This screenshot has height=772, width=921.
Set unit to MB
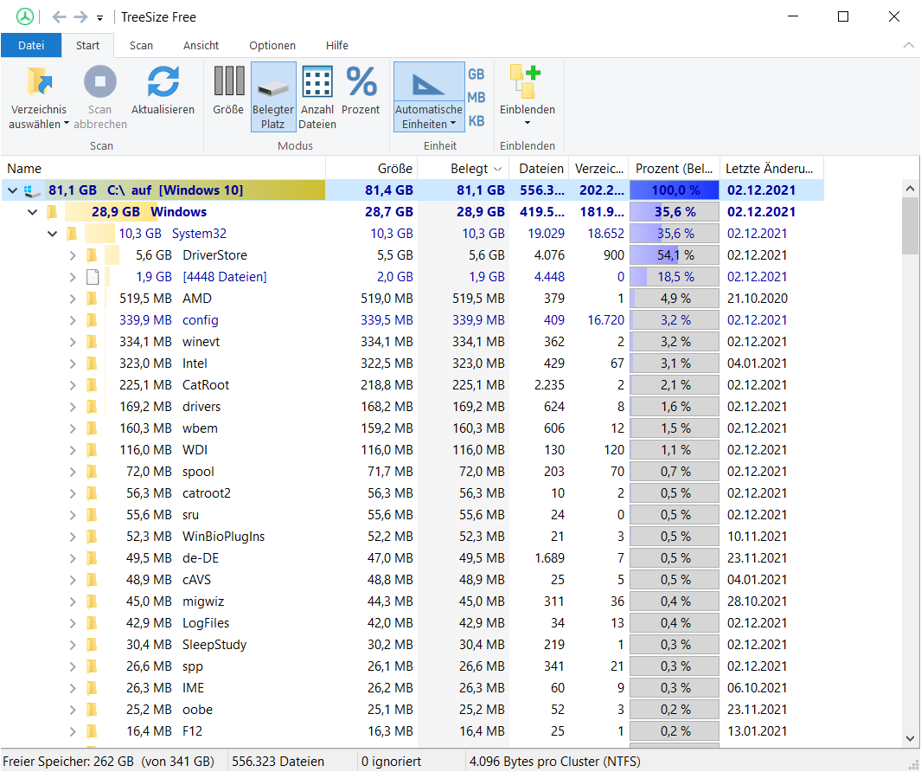tap(476, 98)
